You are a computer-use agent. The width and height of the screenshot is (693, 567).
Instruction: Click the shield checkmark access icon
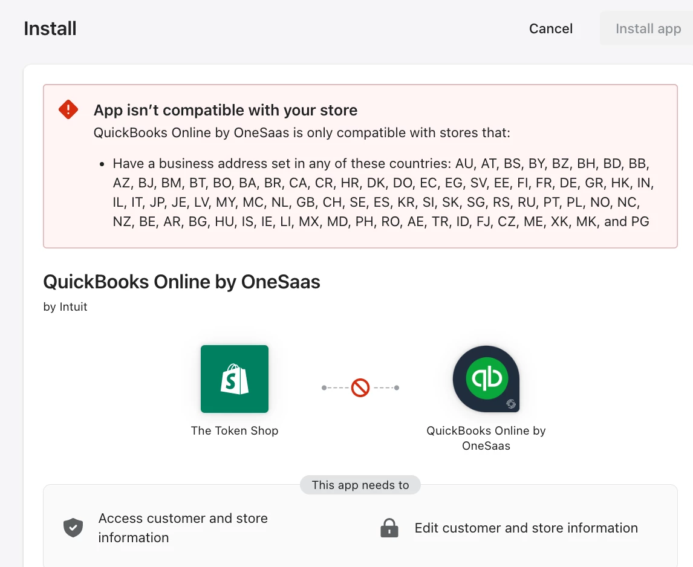coord(73,528)
